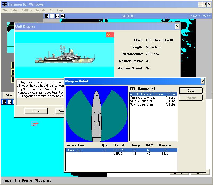
Task: Click the Harpoon application title icon
Action: (5, 4)
